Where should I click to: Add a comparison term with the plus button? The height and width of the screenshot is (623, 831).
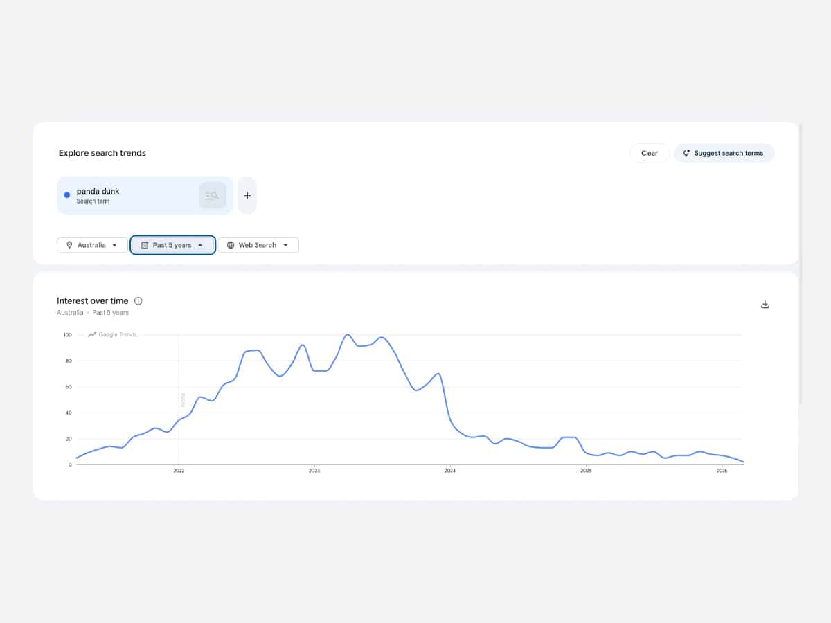[x=247, y=195]
